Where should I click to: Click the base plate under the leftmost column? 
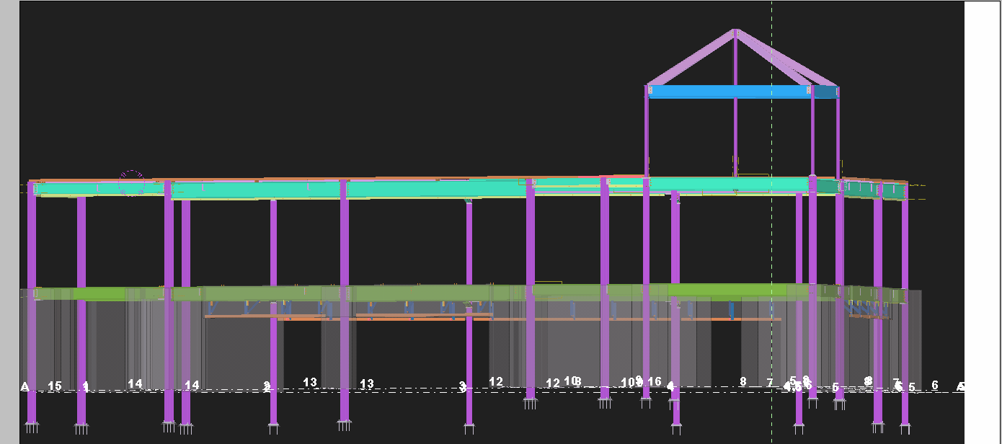pos(32,427)
